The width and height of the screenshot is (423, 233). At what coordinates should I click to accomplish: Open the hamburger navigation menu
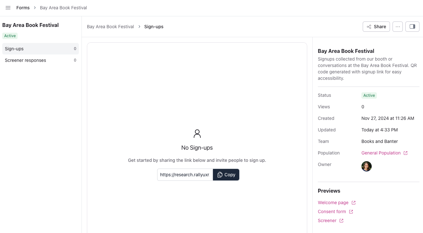[8, 8]
